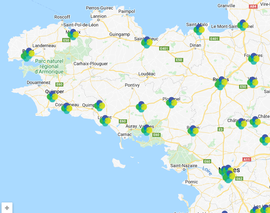This screenshot has width=270, height=213.
Task: Click the marker at Concarneau
Action: pos(67,108)
